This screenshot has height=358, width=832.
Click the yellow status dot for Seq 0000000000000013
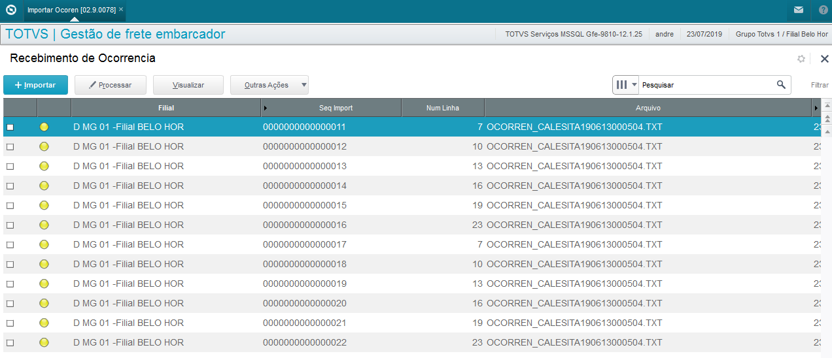pyautogui.click(x=44, y=166)
